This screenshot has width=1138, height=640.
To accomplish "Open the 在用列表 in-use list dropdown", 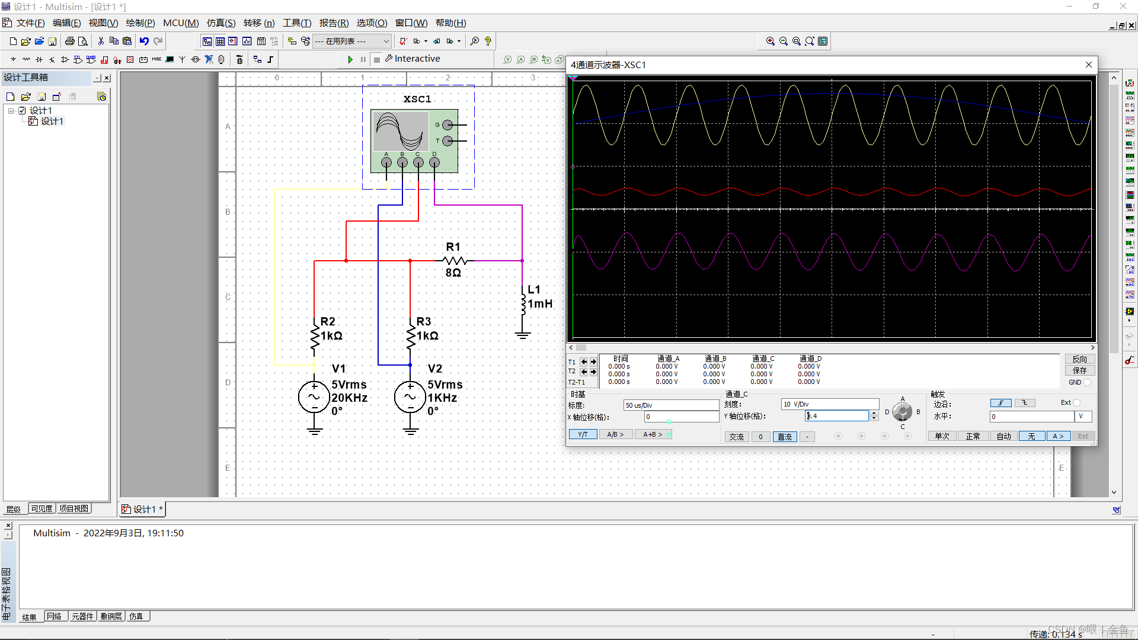I will pyautogui.click(x=386, y=41).
